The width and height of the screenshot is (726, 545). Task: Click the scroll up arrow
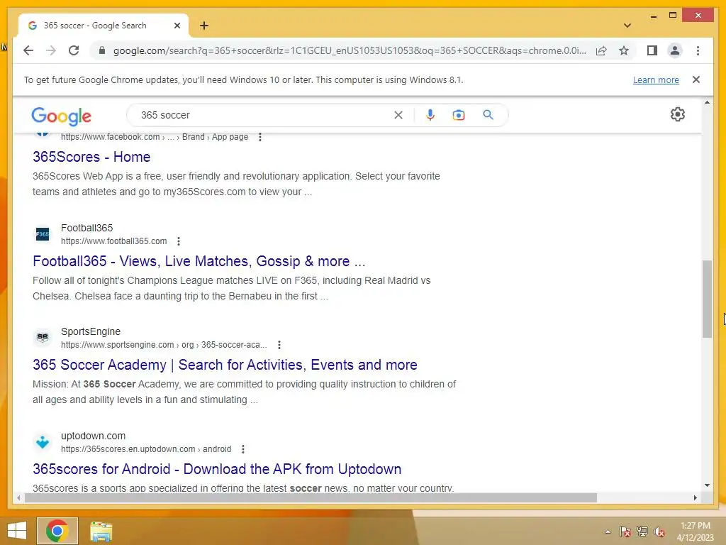pyautogui.click(x=707, y=102)
